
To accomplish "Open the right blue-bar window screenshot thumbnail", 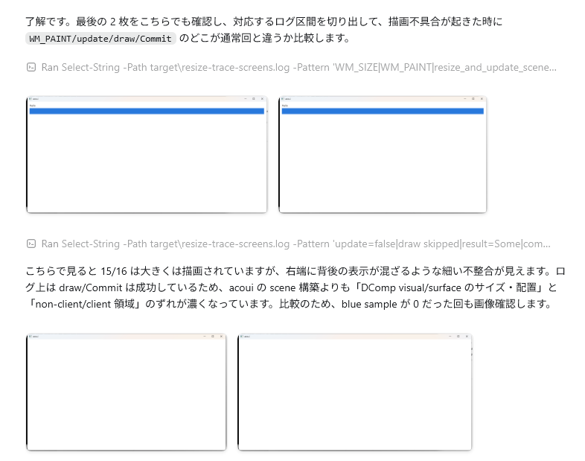I will (x=383, y=155).
